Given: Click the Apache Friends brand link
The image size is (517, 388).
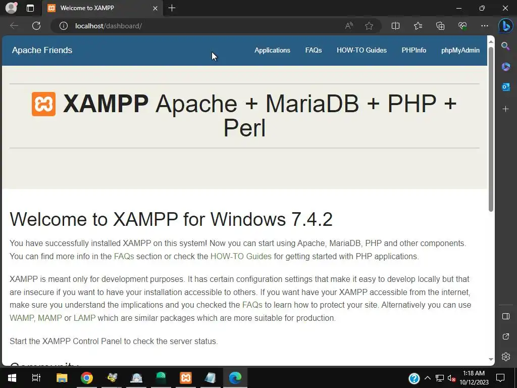Looking at the screenshot, I should point(42,50).
